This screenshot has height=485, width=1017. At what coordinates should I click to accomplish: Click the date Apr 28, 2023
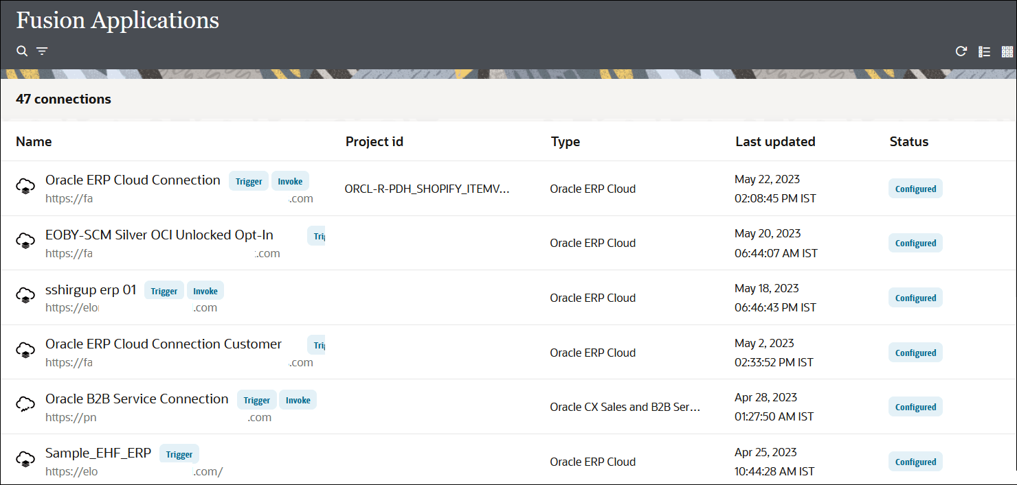coord(765,397)
